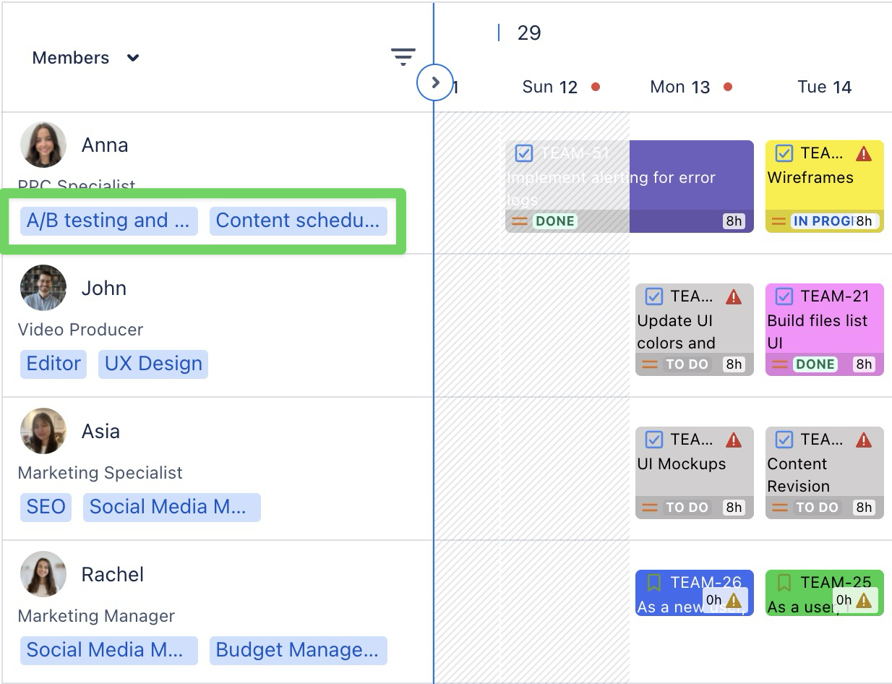Click Rachel's profile avatar
The width and height of the screenshot is (892, 684).
(x=43, y=574)
